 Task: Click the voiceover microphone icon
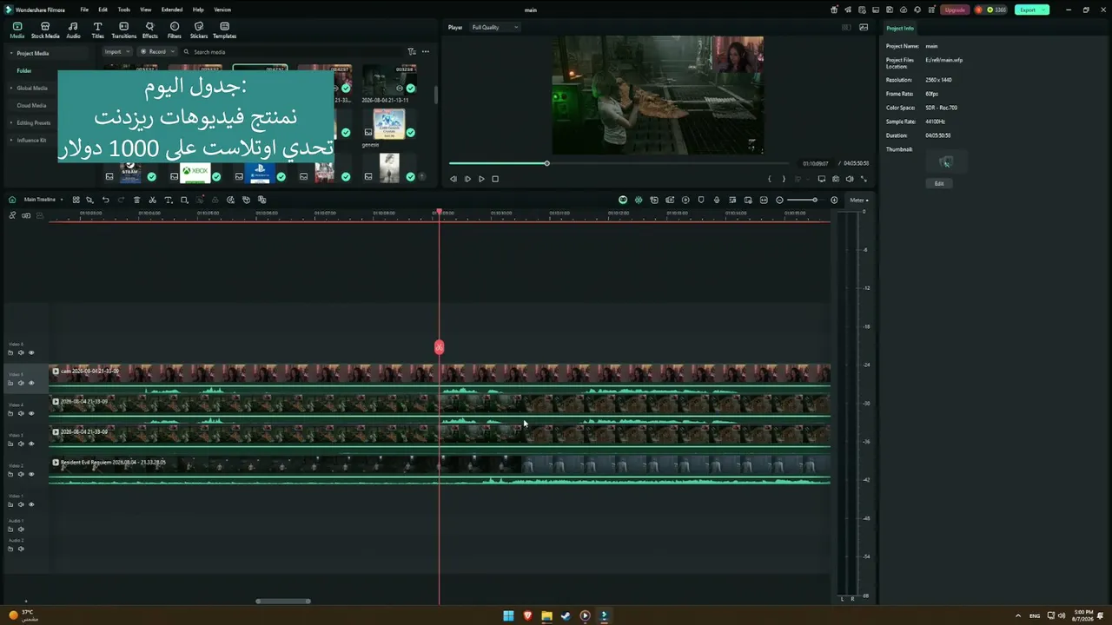tap(717, 200)
